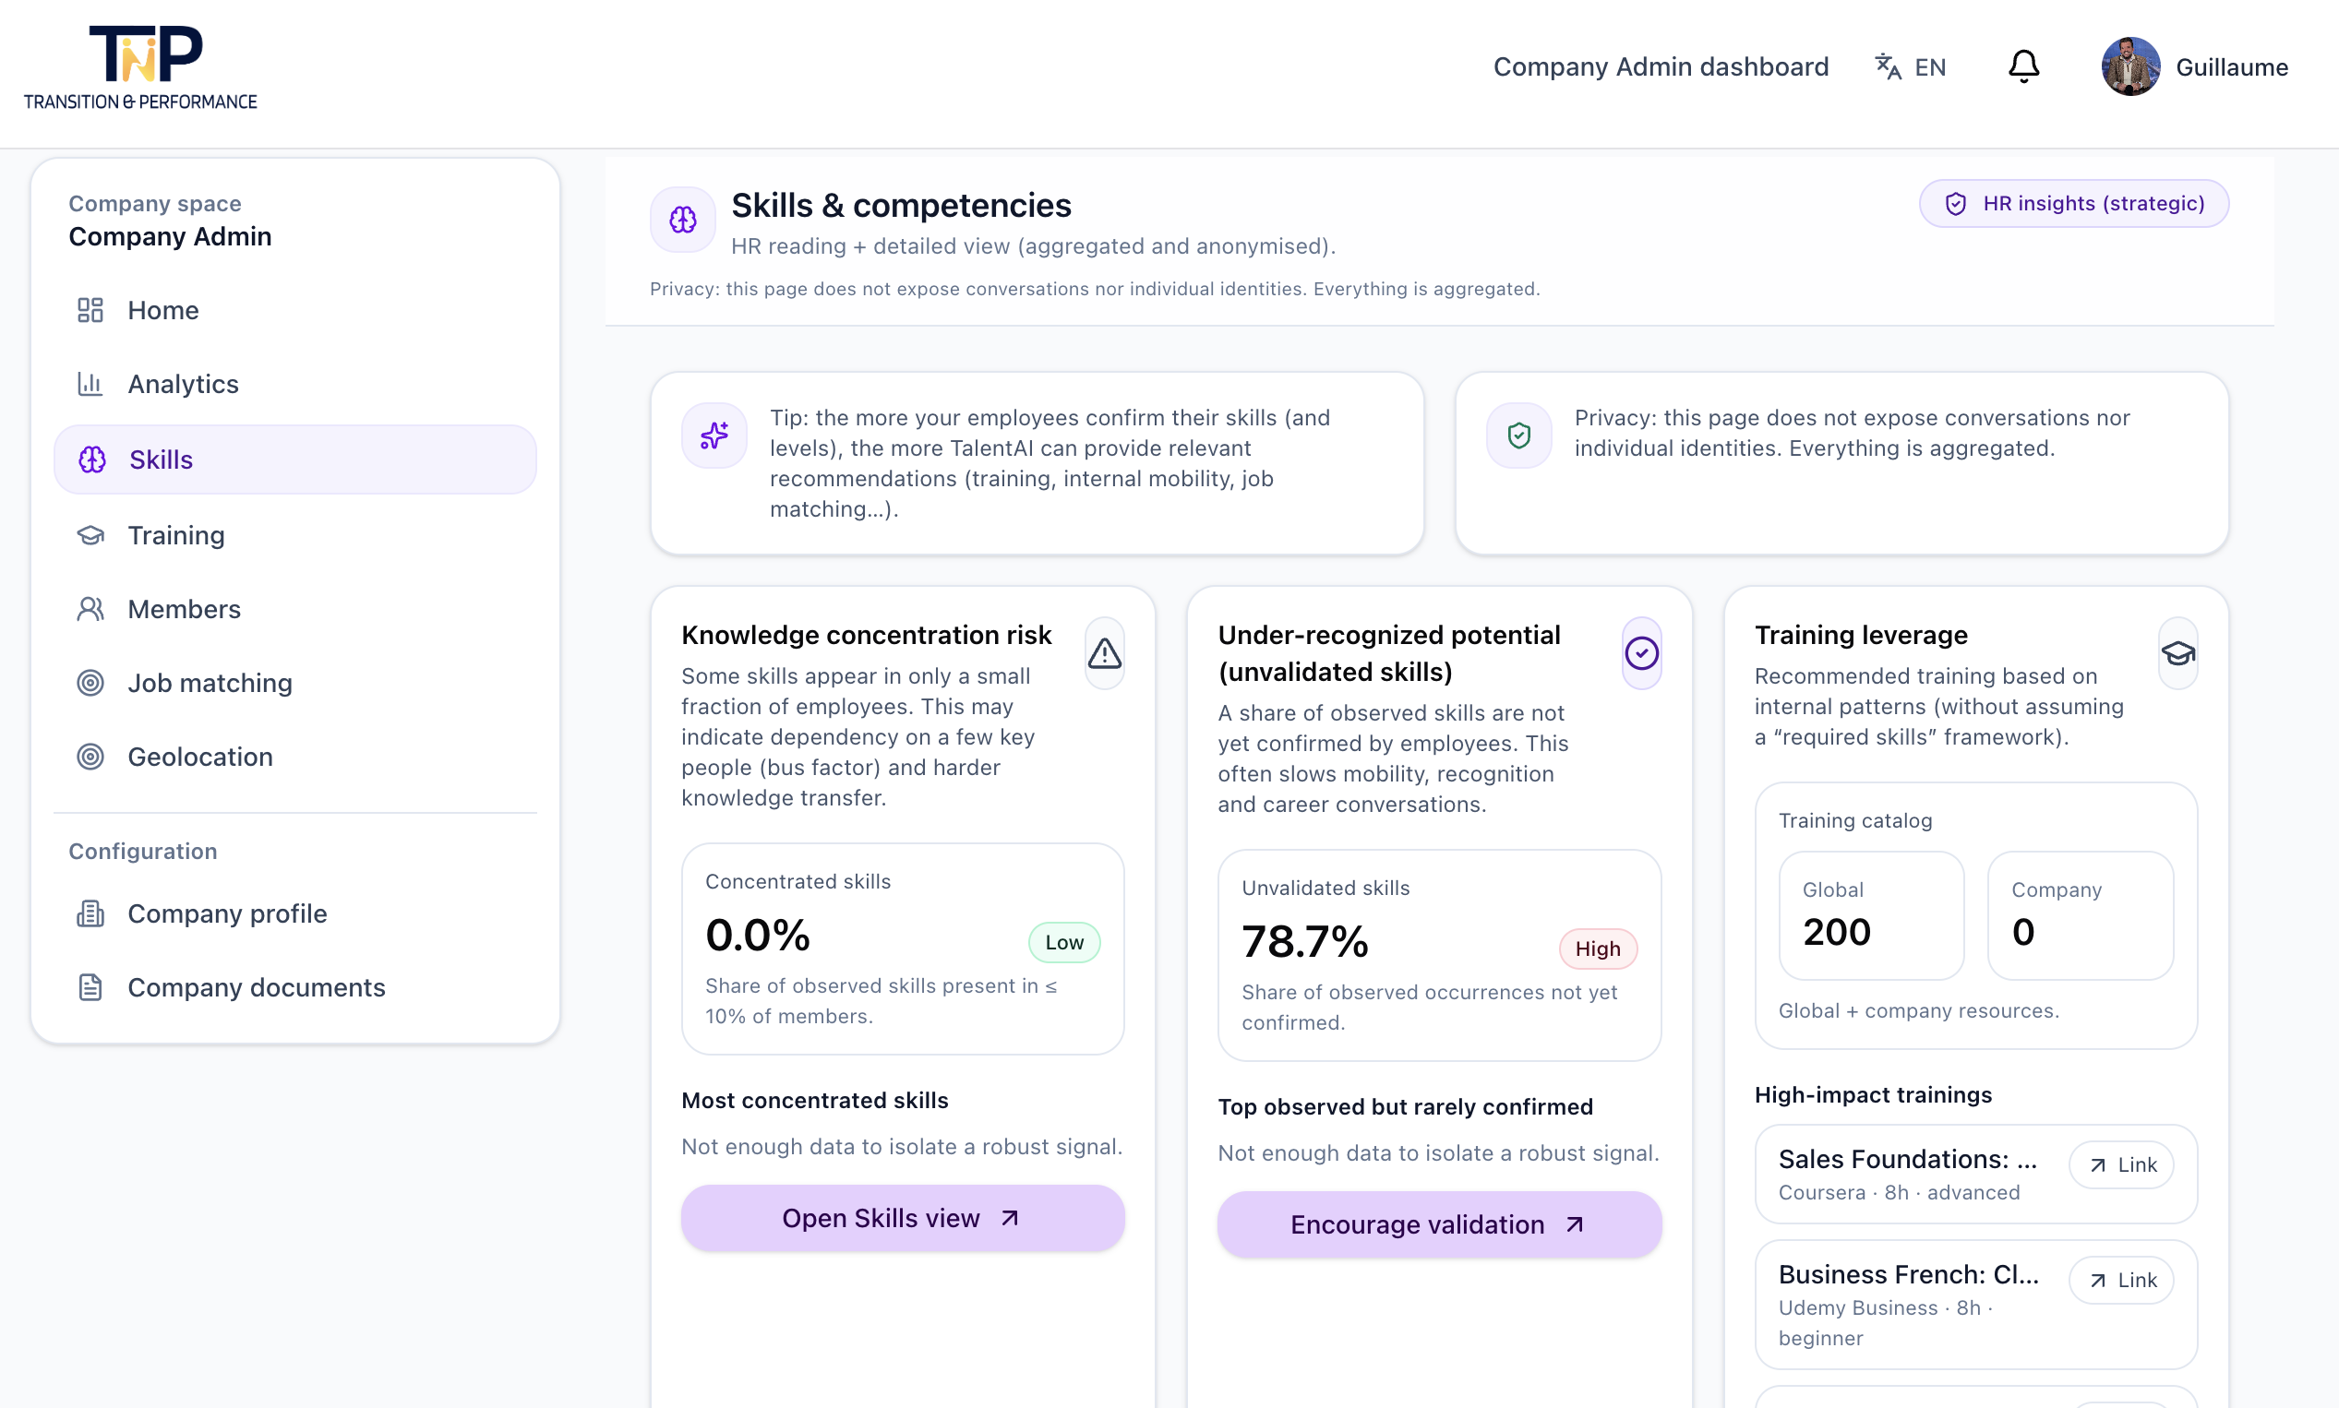Click the warning triangle risk icon
2339x1408 pixels.
1105,653
